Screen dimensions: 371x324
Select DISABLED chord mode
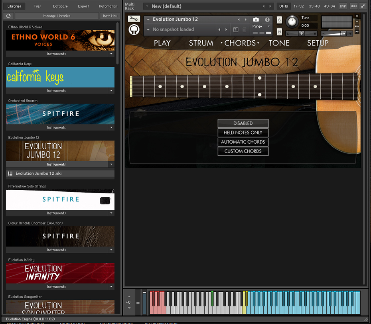pos(243,123)
